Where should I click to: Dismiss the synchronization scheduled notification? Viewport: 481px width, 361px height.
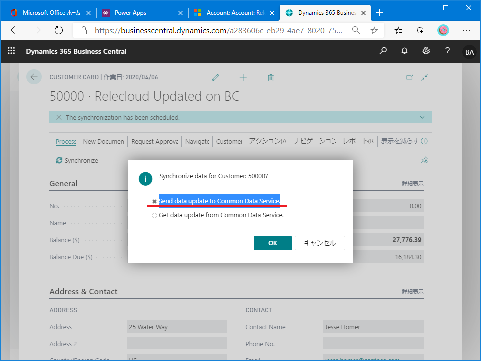point(59,117)
